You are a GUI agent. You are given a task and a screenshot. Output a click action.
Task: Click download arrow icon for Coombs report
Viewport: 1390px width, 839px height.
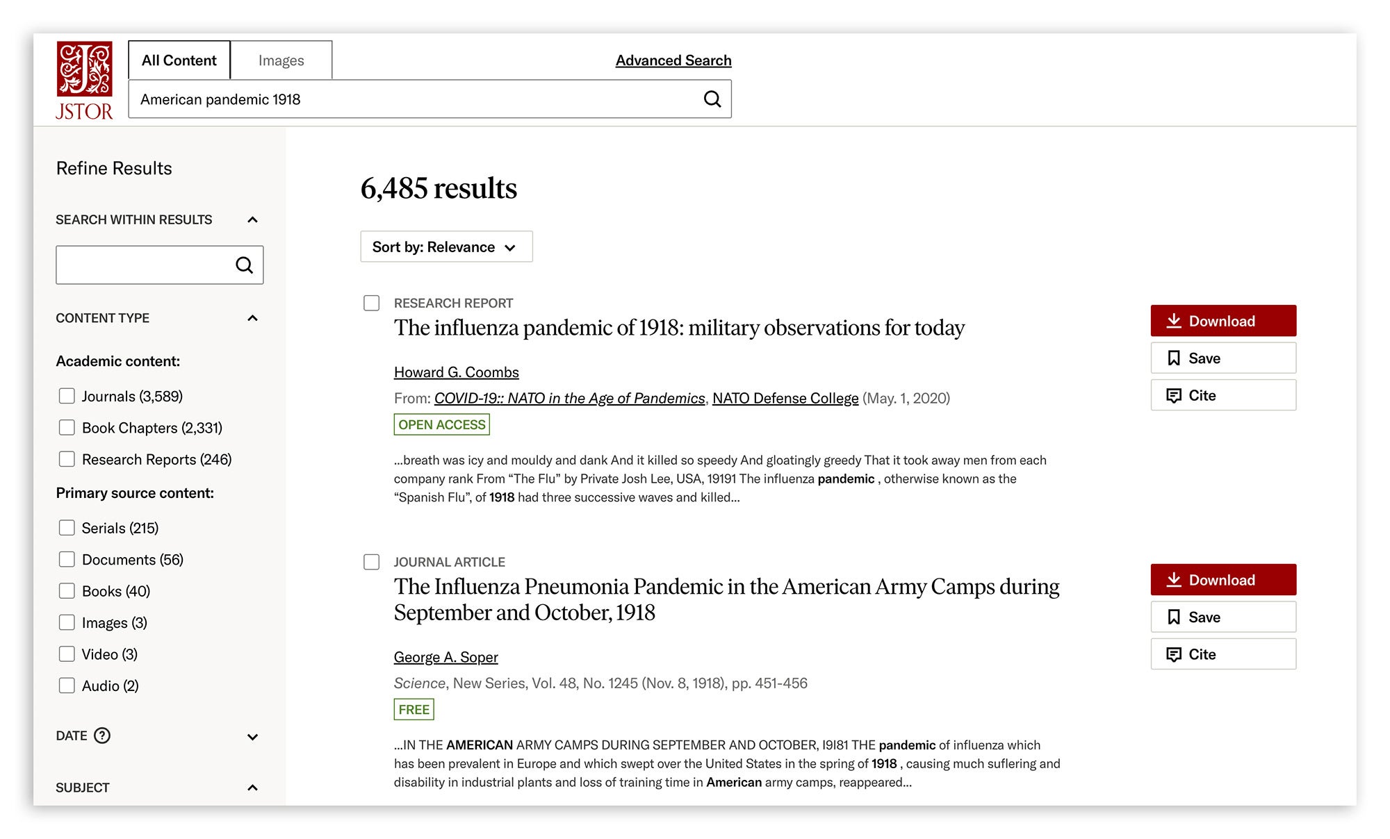pyautogui.click(x=1174, y=321)
